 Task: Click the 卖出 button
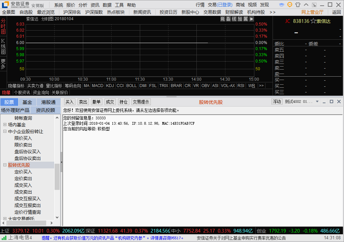[83, 102]
